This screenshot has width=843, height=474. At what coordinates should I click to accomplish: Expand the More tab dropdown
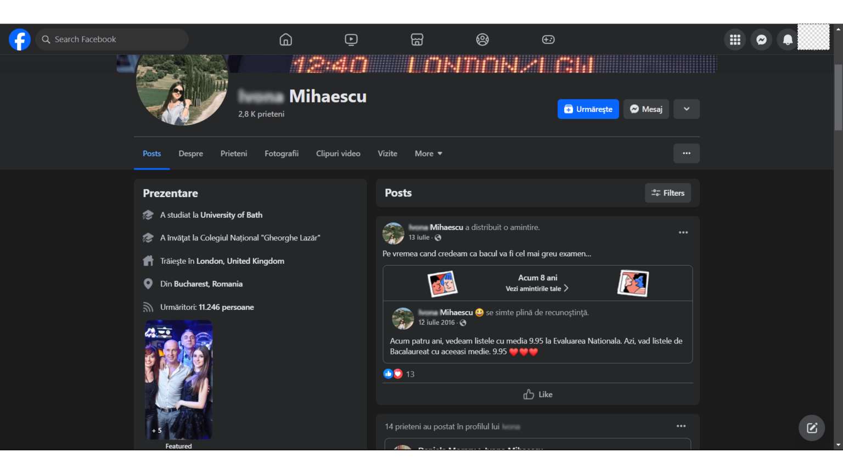(x=428, y=154)
